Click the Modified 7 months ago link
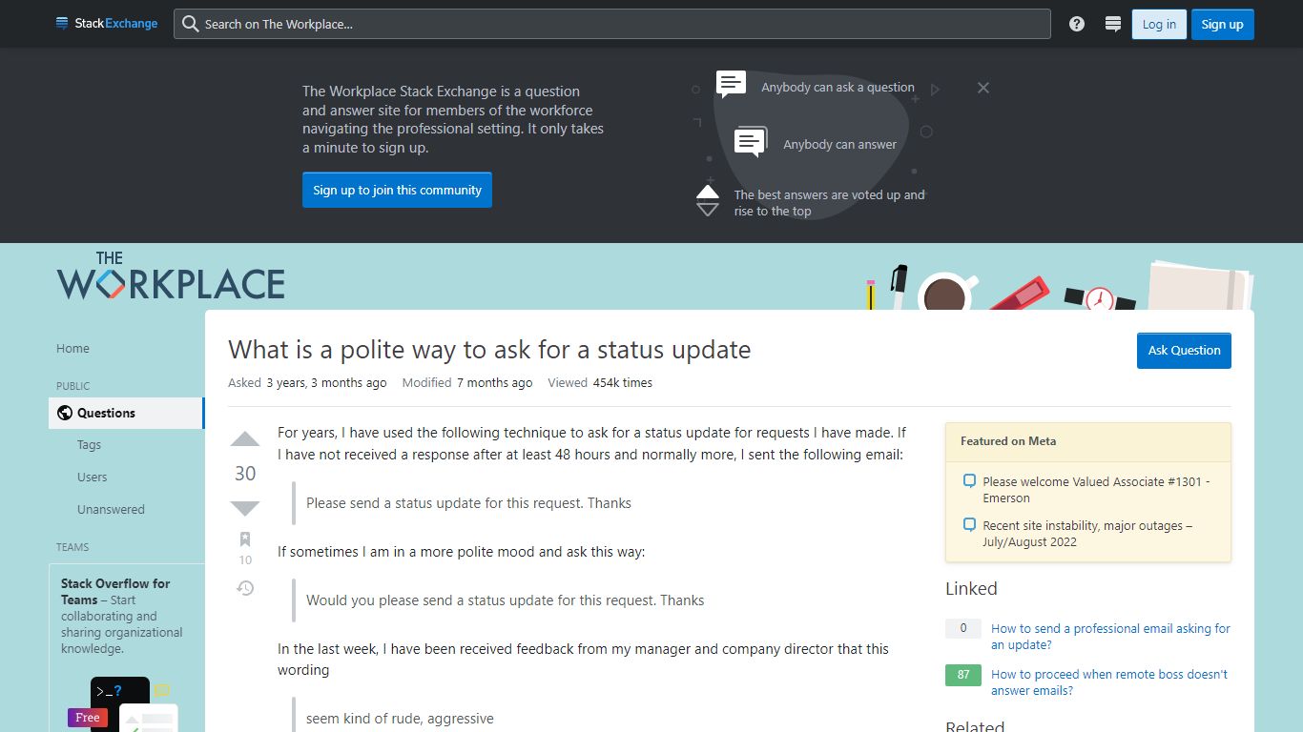This screenshot has width=1303, height=732. [467, 382]
